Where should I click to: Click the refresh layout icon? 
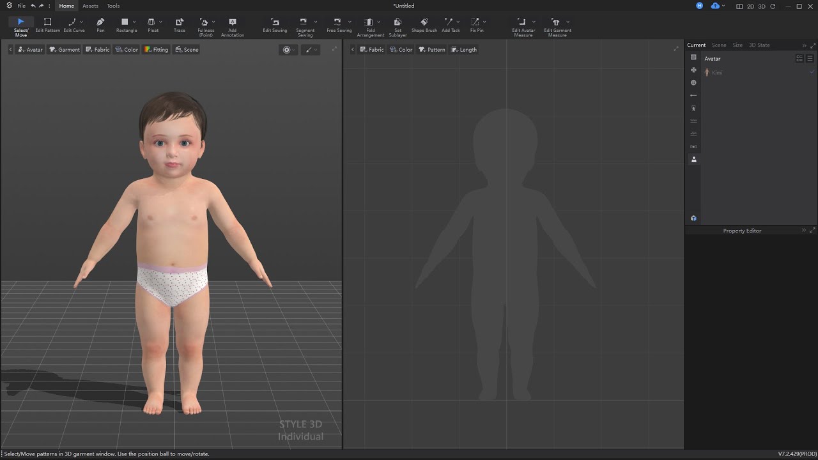coord(773,6)
